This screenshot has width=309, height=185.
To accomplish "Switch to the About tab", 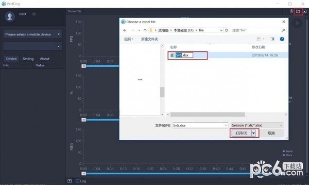I will click(x=44, y=59).
